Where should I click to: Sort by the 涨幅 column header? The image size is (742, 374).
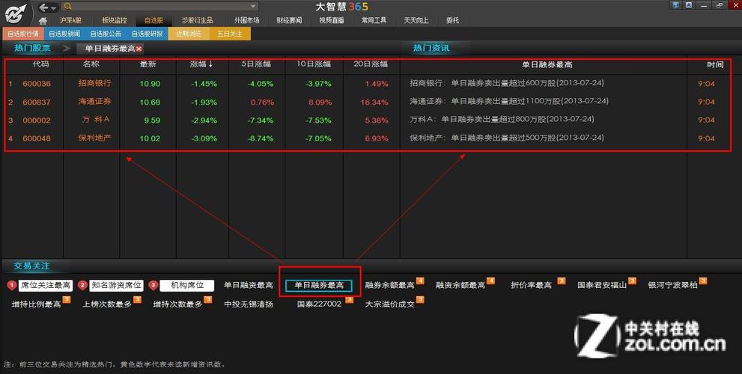(201, 64)
